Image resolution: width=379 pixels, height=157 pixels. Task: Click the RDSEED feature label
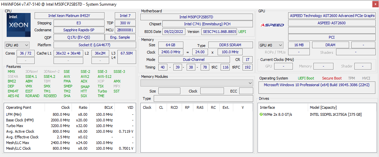[50, 96]
